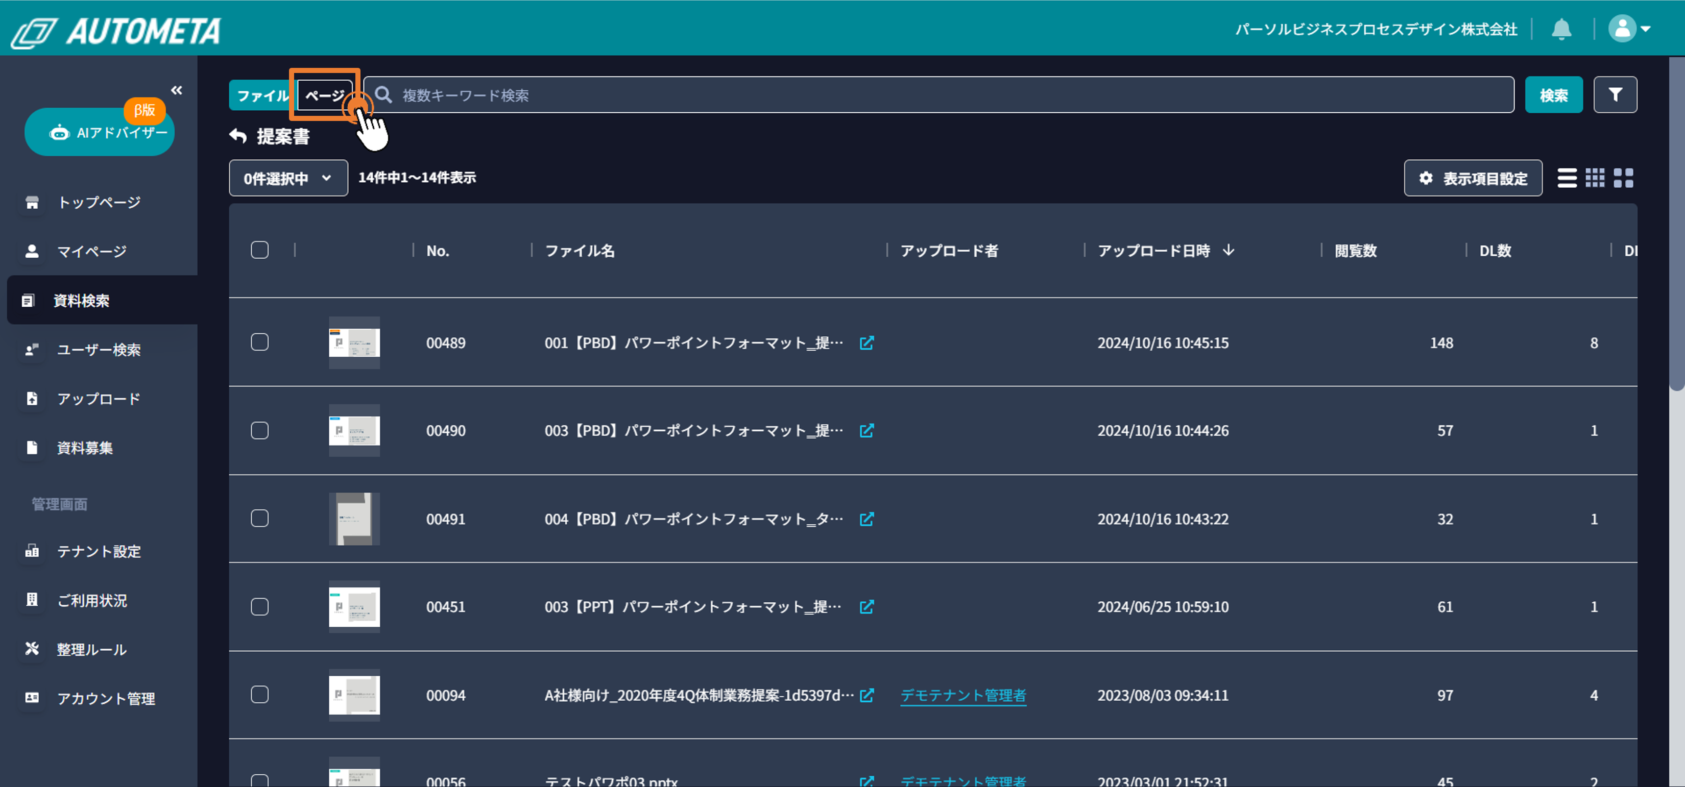
Task: Check the row 00491 checkbox
Action: [260, 519]
